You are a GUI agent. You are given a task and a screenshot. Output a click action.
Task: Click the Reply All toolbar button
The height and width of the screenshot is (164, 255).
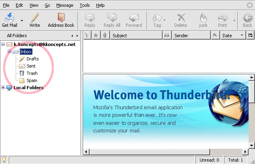(112, 20)
